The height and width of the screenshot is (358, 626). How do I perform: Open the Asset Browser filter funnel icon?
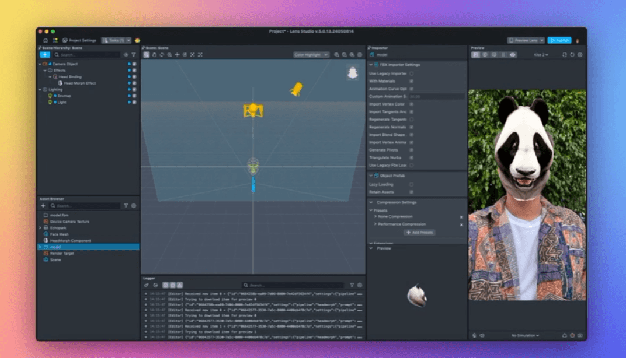(126, 206)
